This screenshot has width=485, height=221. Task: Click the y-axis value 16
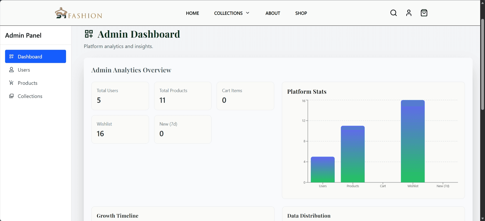pyautogui.click(x=304, y=101)
